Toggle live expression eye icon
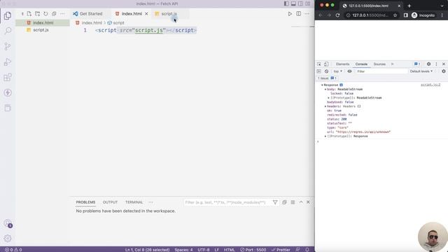448x252 pixels. tap(349, 71)
